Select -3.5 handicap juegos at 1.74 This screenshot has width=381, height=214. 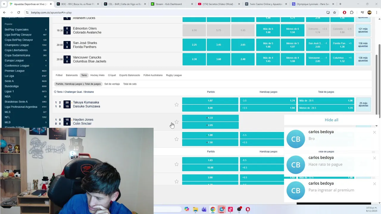coord(268,101)
